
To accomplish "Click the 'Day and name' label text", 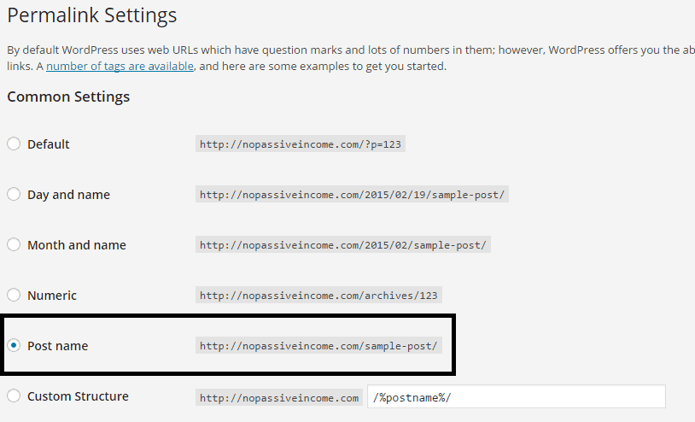I will coord(68,194).
